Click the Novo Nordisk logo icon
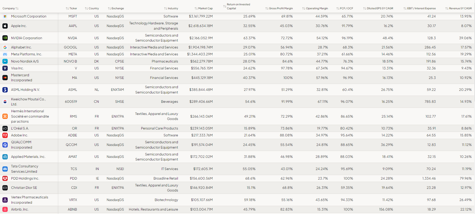The image size is (475, 214). tap(5, 61)
